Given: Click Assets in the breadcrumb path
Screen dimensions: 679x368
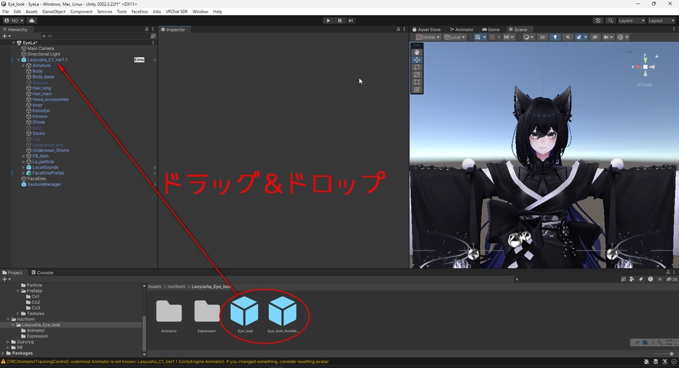Looking at the screenshot, I should pos(154,286).
